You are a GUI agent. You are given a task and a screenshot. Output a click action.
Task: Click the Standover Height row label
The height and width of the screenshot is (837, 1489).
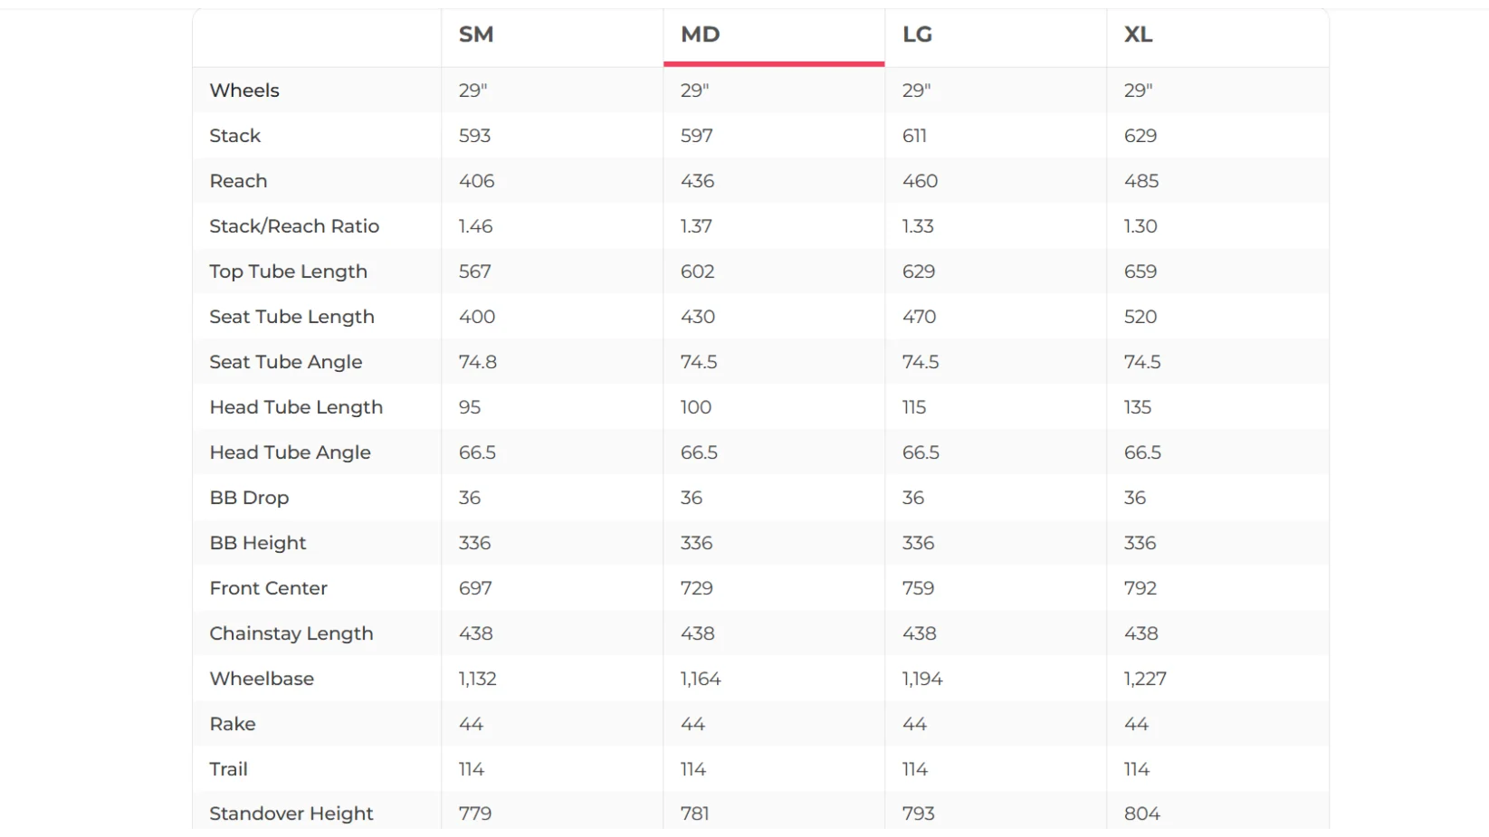pos(291,813)
